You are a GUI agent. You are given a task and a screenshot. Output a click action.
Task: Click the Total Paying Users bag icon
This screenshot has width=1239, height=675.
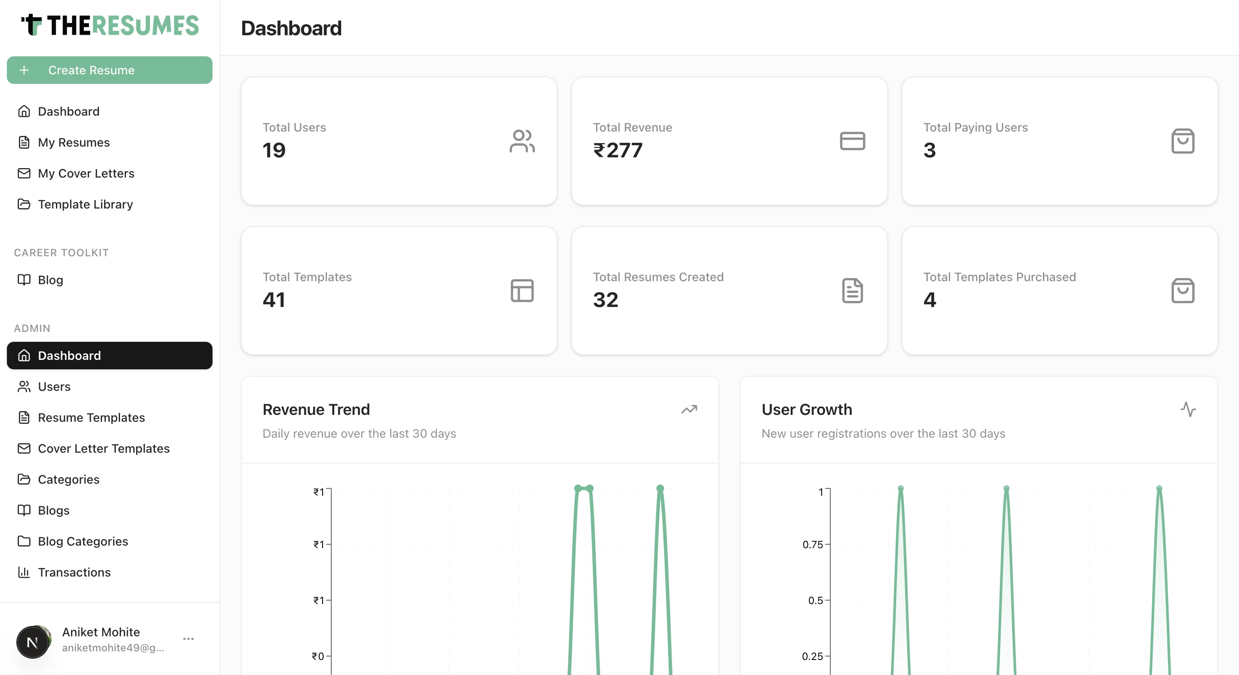pyautogui.click(x=1183, y=141)
